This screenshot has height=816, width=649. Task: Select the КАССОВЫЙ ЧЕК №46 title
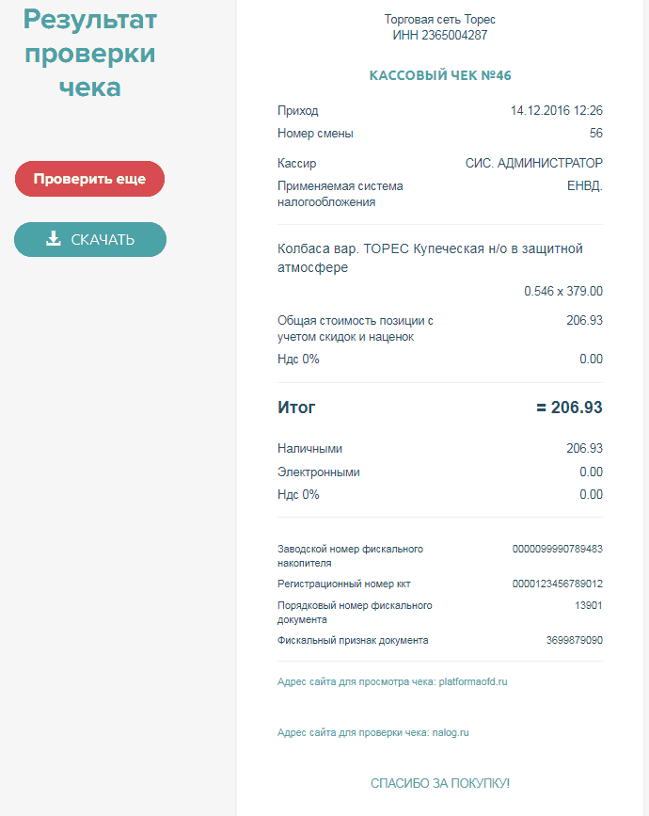[440, 75]
